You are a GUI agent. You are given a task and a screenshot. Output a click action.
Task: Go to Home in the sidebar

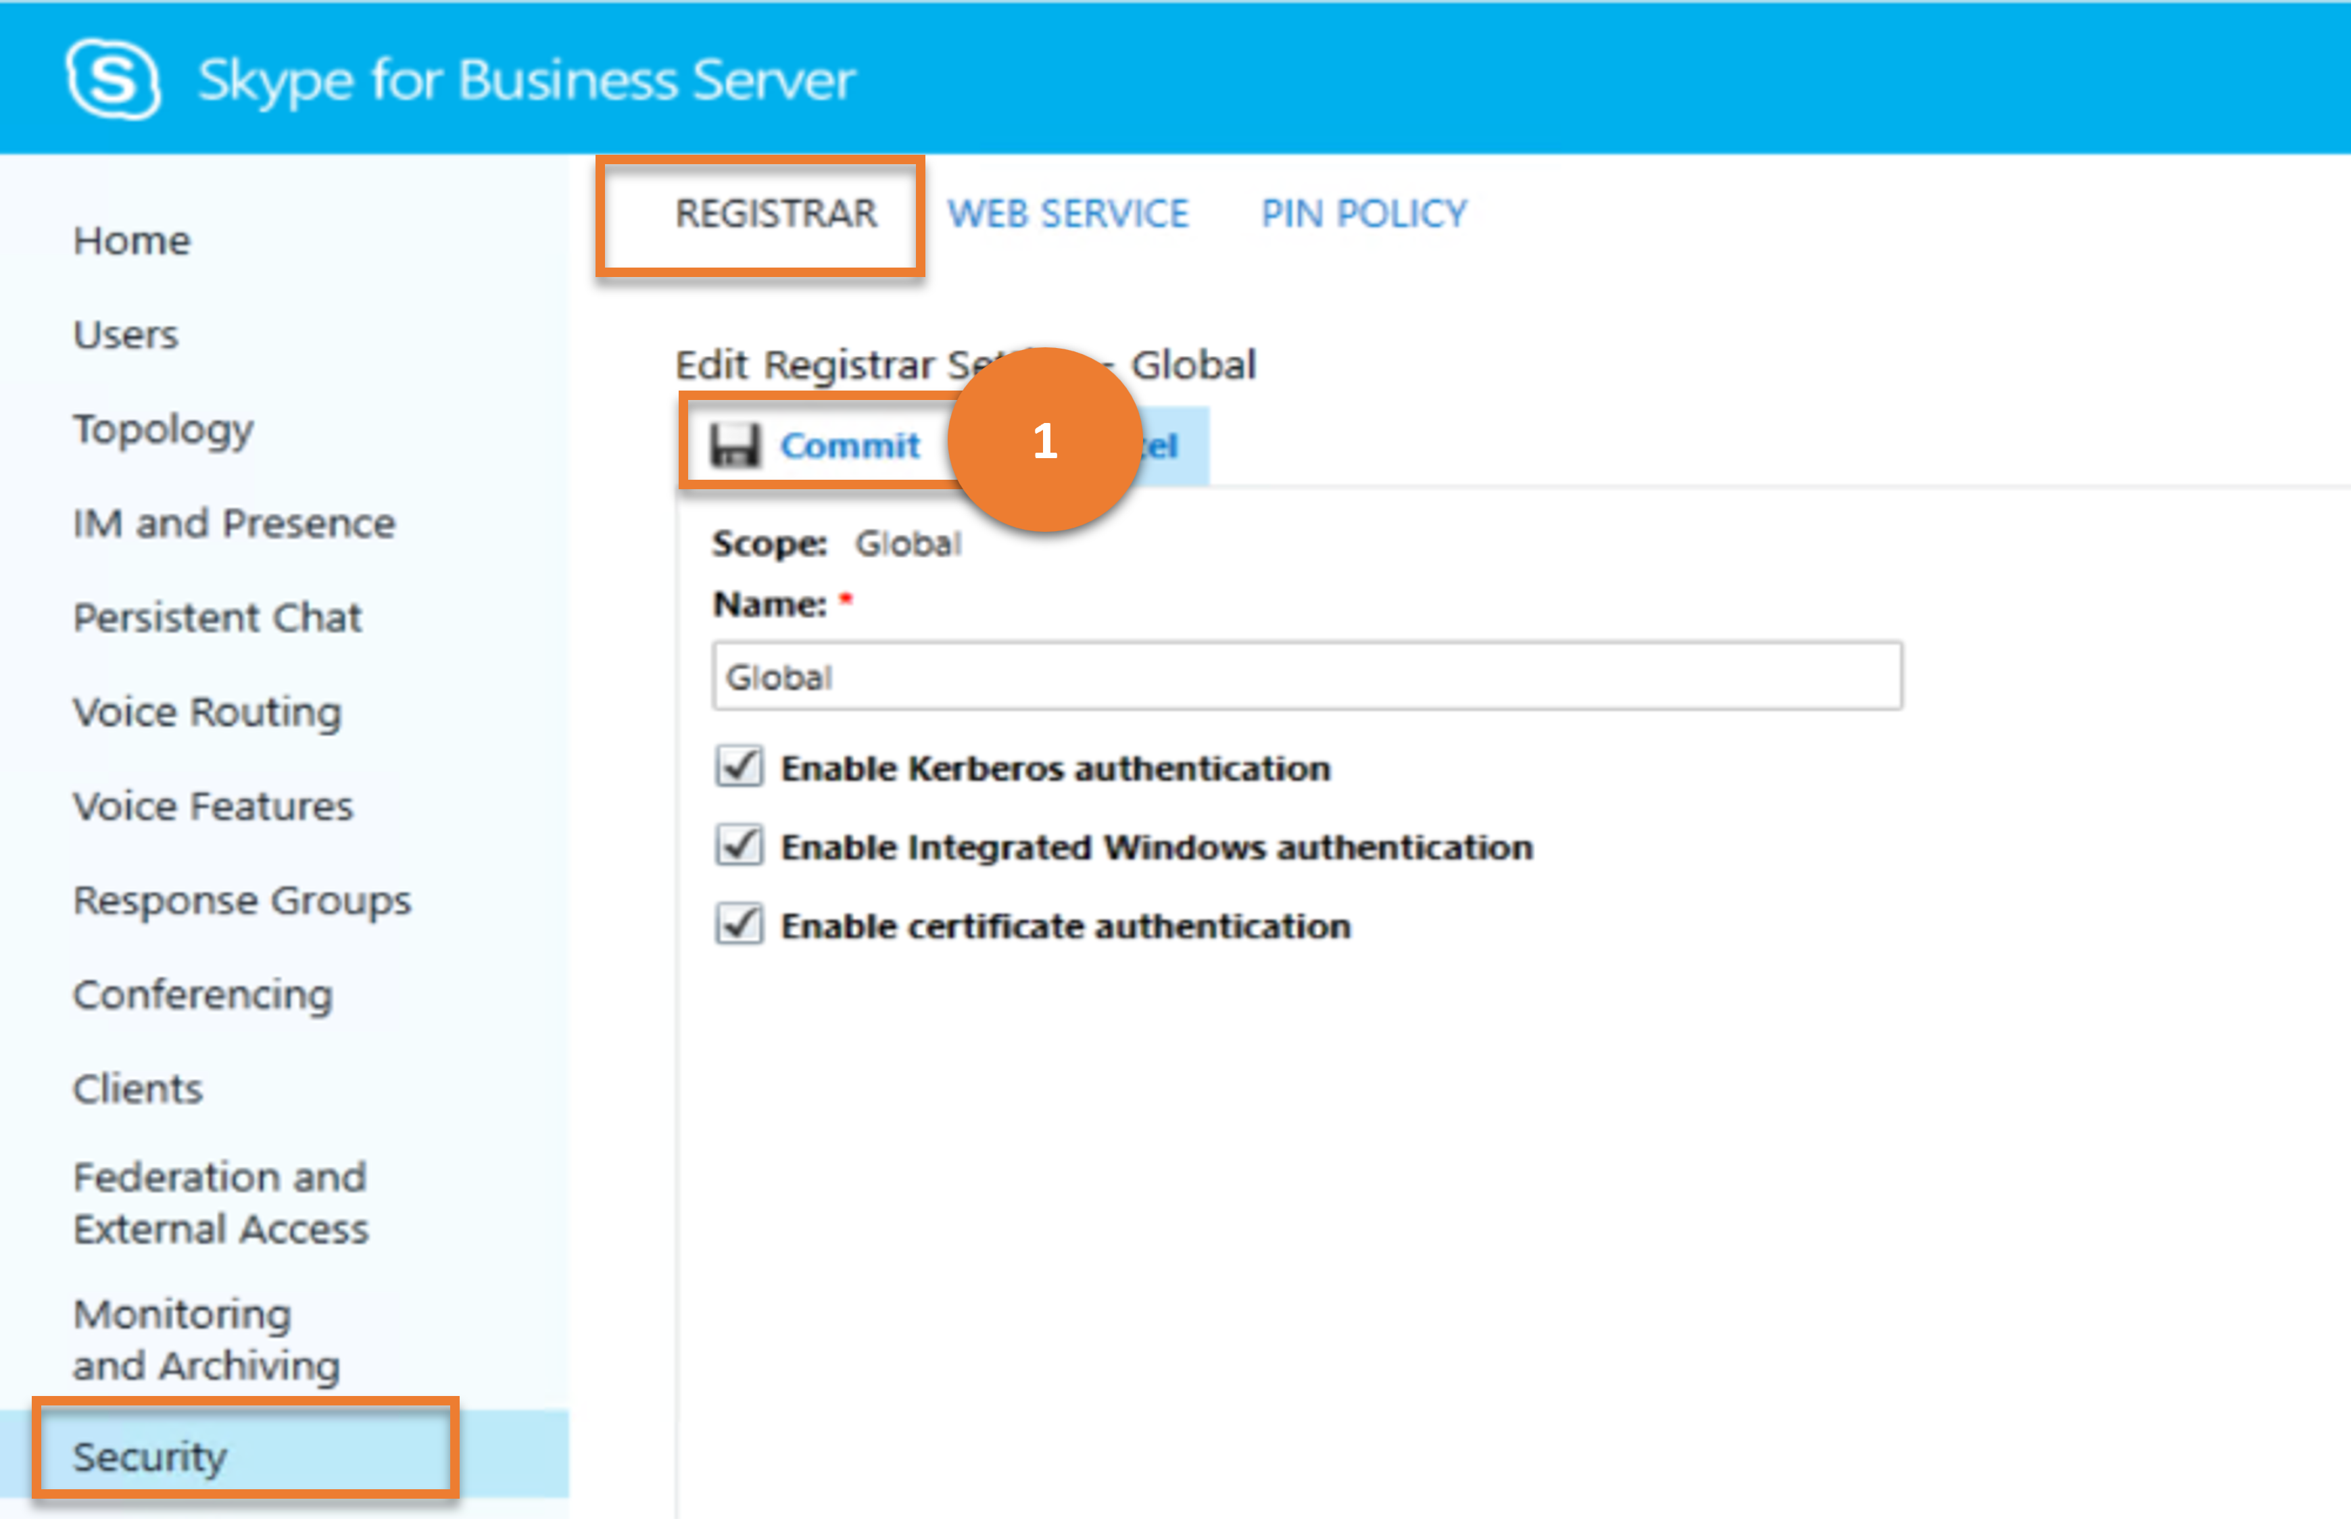pos(131,241)
